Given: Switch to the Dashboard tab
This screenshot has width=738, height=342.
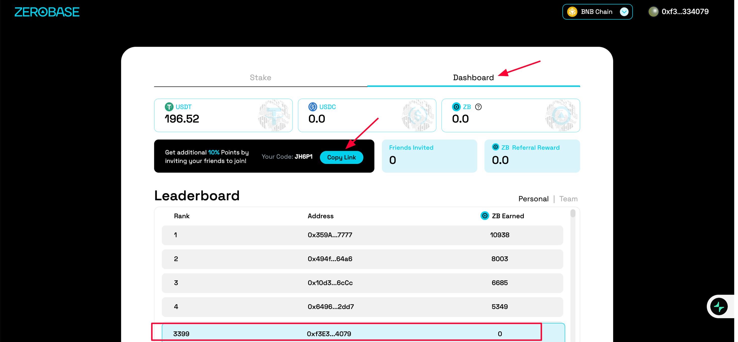Looking at the screenshot, I should pos(473,77).
